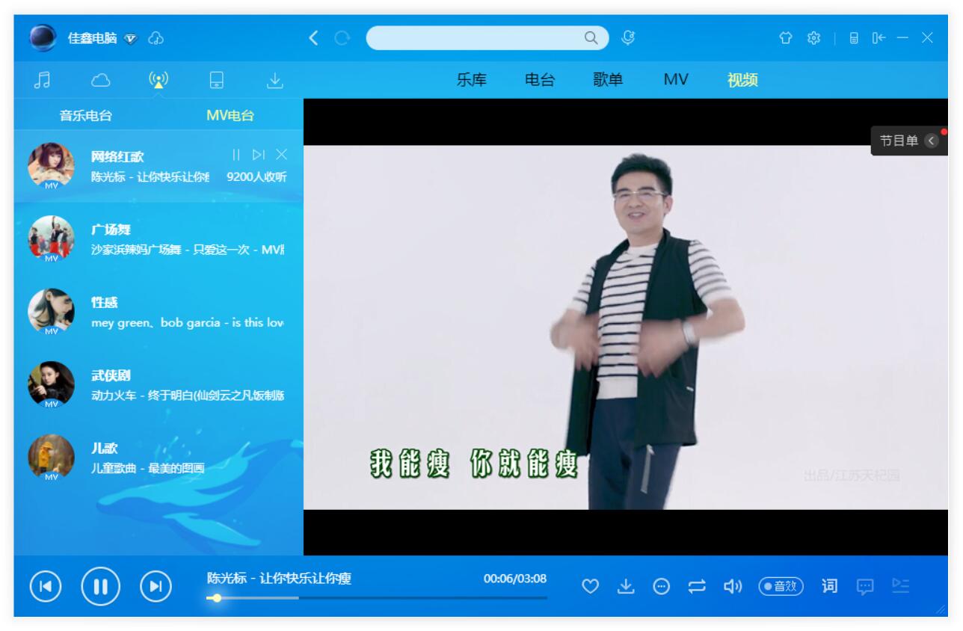Select the 儿歌 station thumbnail

(x=51, y=457)
